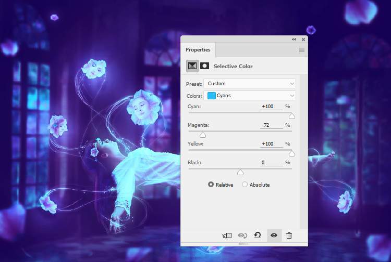Click the Magenta: label
Screen dimensions: 391x262
pyautogui.click(x=198, y=125)
